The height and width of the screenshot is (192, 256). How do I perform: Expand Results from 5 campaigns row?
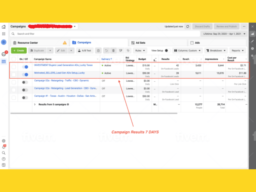point(35,104)
